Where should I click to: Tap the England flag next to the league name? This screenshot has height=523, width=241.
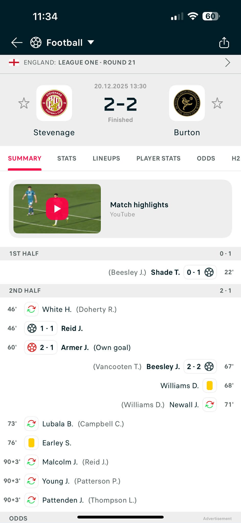14,62
